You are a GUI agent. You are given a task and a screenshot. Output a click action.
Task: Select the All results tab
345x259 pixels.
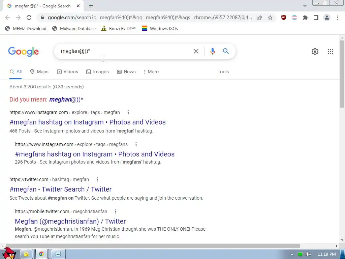tap(15, 72)
